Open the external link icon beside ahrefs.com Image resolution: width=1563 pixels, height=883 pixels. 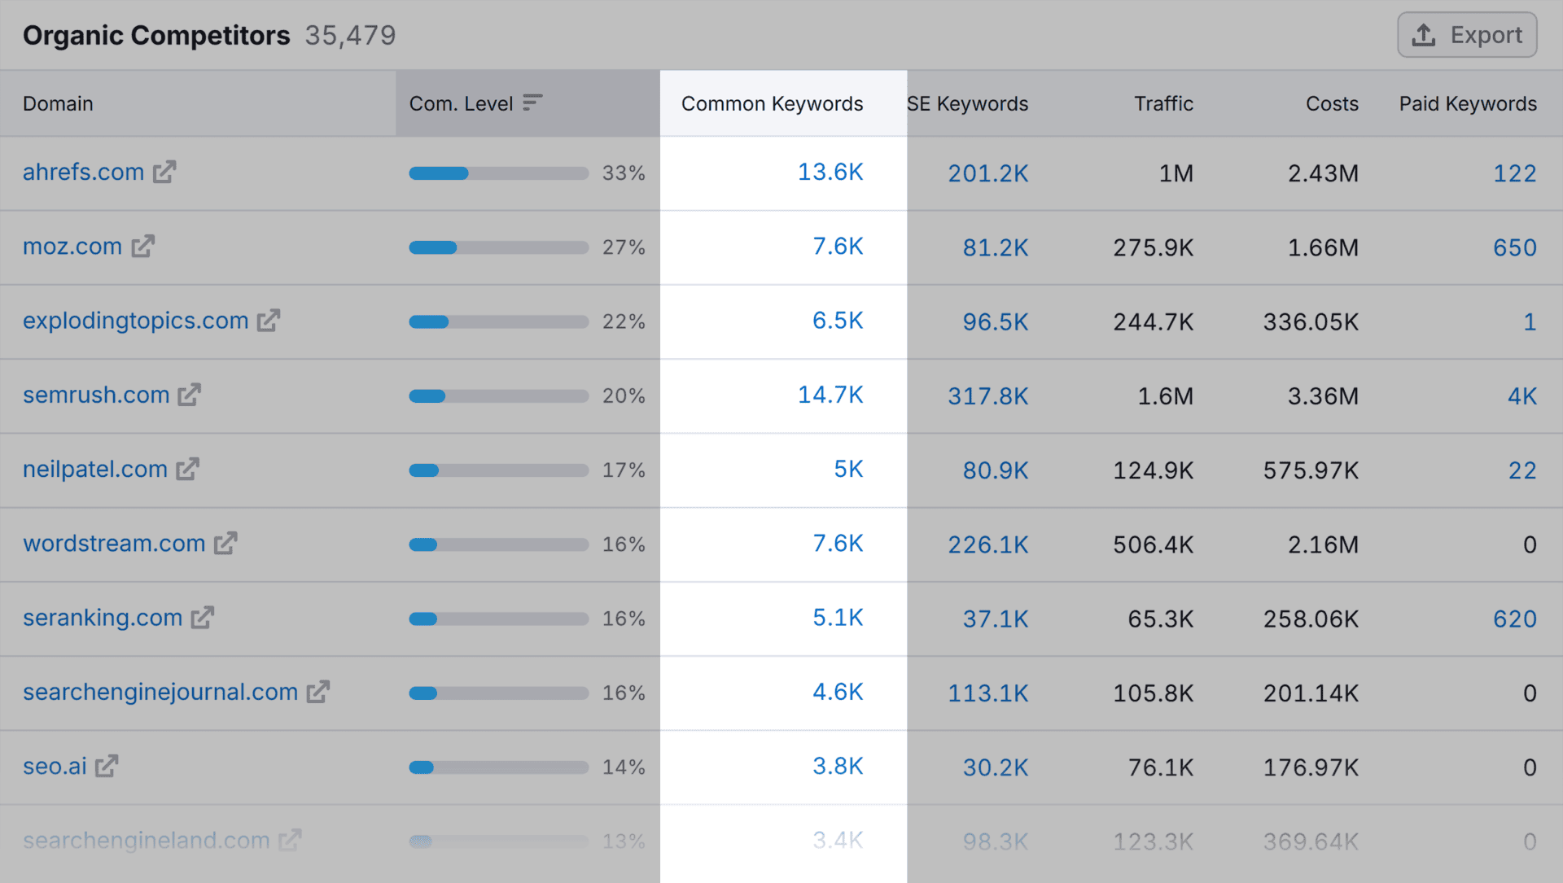164,172
